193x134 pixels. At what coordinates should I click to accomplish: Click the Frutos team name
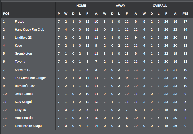[x=19, y=22]
